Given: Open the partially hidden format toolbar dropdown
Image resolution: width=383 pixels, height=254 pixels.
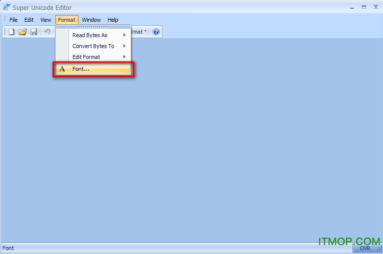Looking at the screenshot, I should (x=139, y=32).
